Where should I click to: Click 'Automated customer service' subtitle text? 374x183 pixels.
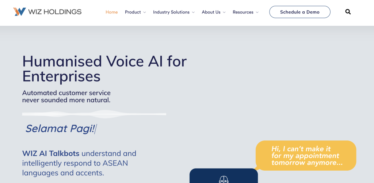point(66,93)
